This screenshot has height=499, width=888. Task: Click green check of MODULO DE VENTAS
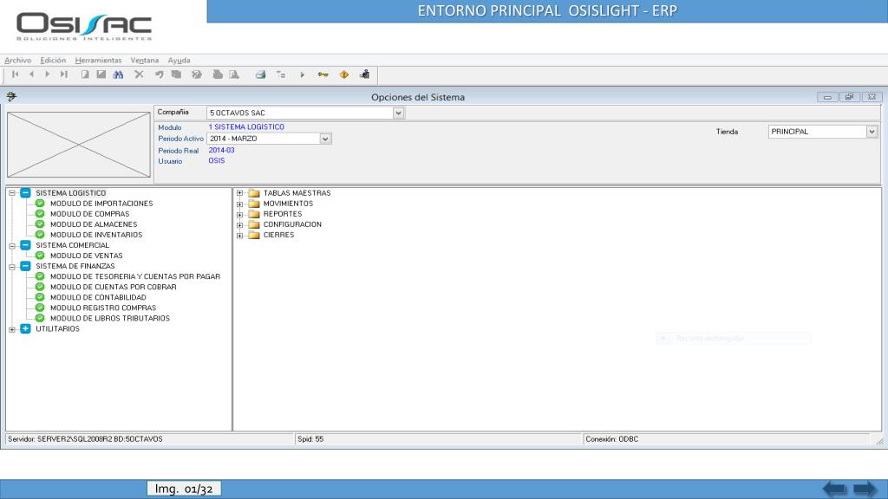[40, 256]
